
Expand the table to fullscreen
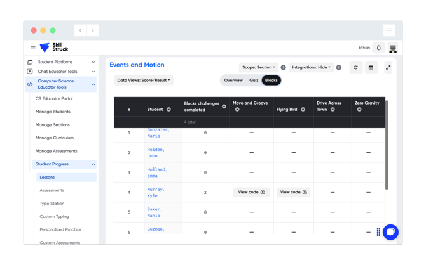click(x=388, y=67)
